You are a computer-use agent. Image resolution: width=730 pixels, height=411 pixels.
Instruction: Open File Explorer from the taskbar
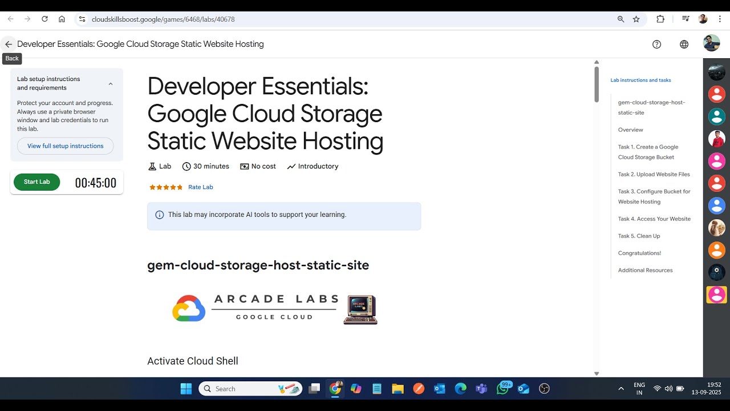398,389
